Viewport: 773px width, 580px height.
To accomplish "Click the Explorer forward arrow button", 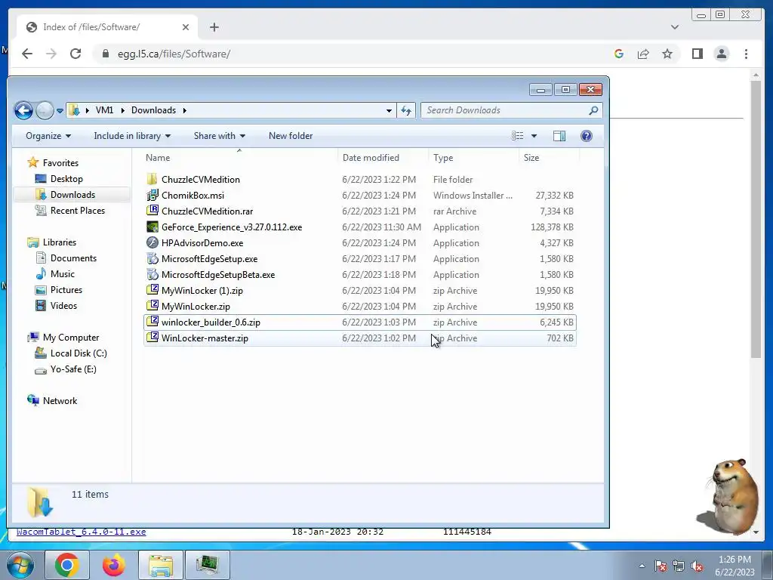I will pyautogui.click(x=45, y=110).
